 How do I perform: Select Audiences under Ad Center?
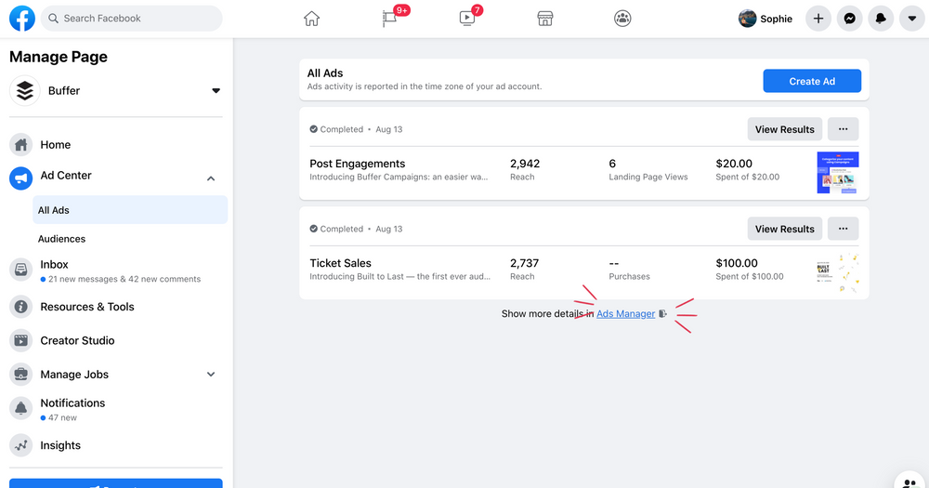[61, 239]
